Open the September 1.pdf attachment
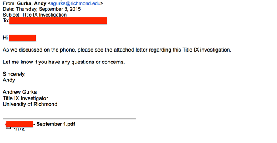This screenshot has height=143, width=277. point(56,124)
